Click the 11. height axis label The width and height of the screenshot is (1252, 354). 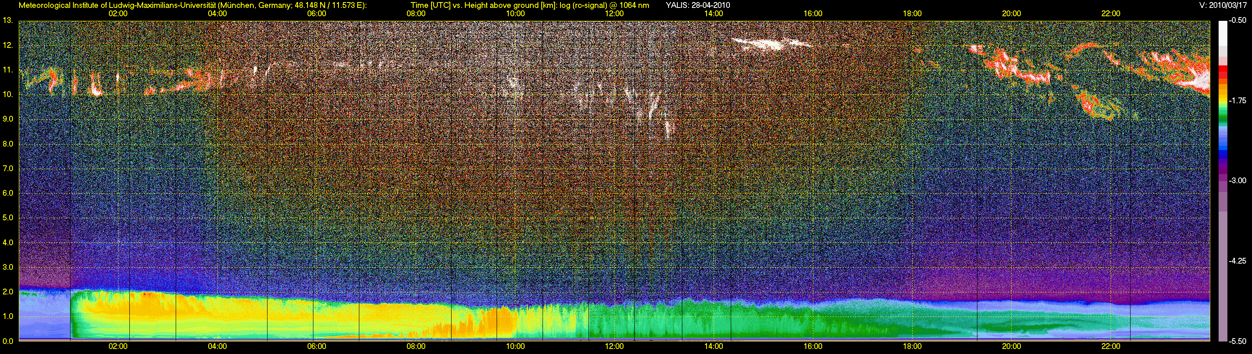click(x=8, y=70)
